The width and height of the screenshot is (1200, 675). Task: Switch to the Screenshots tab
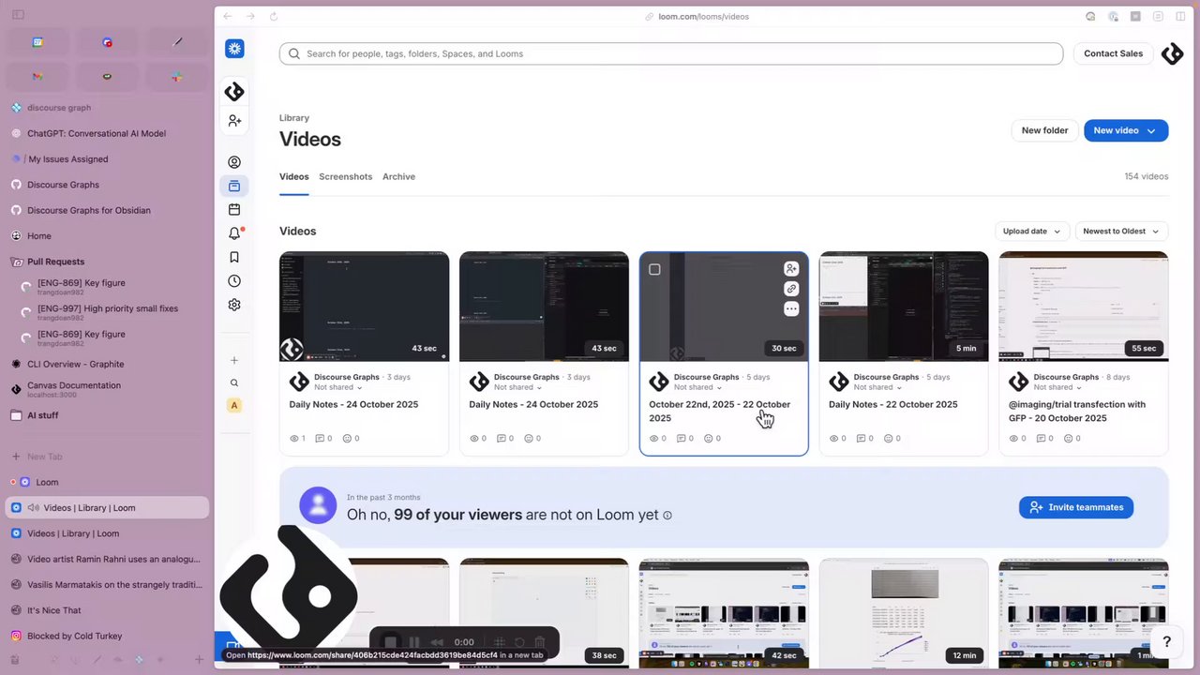coord(345,176)
